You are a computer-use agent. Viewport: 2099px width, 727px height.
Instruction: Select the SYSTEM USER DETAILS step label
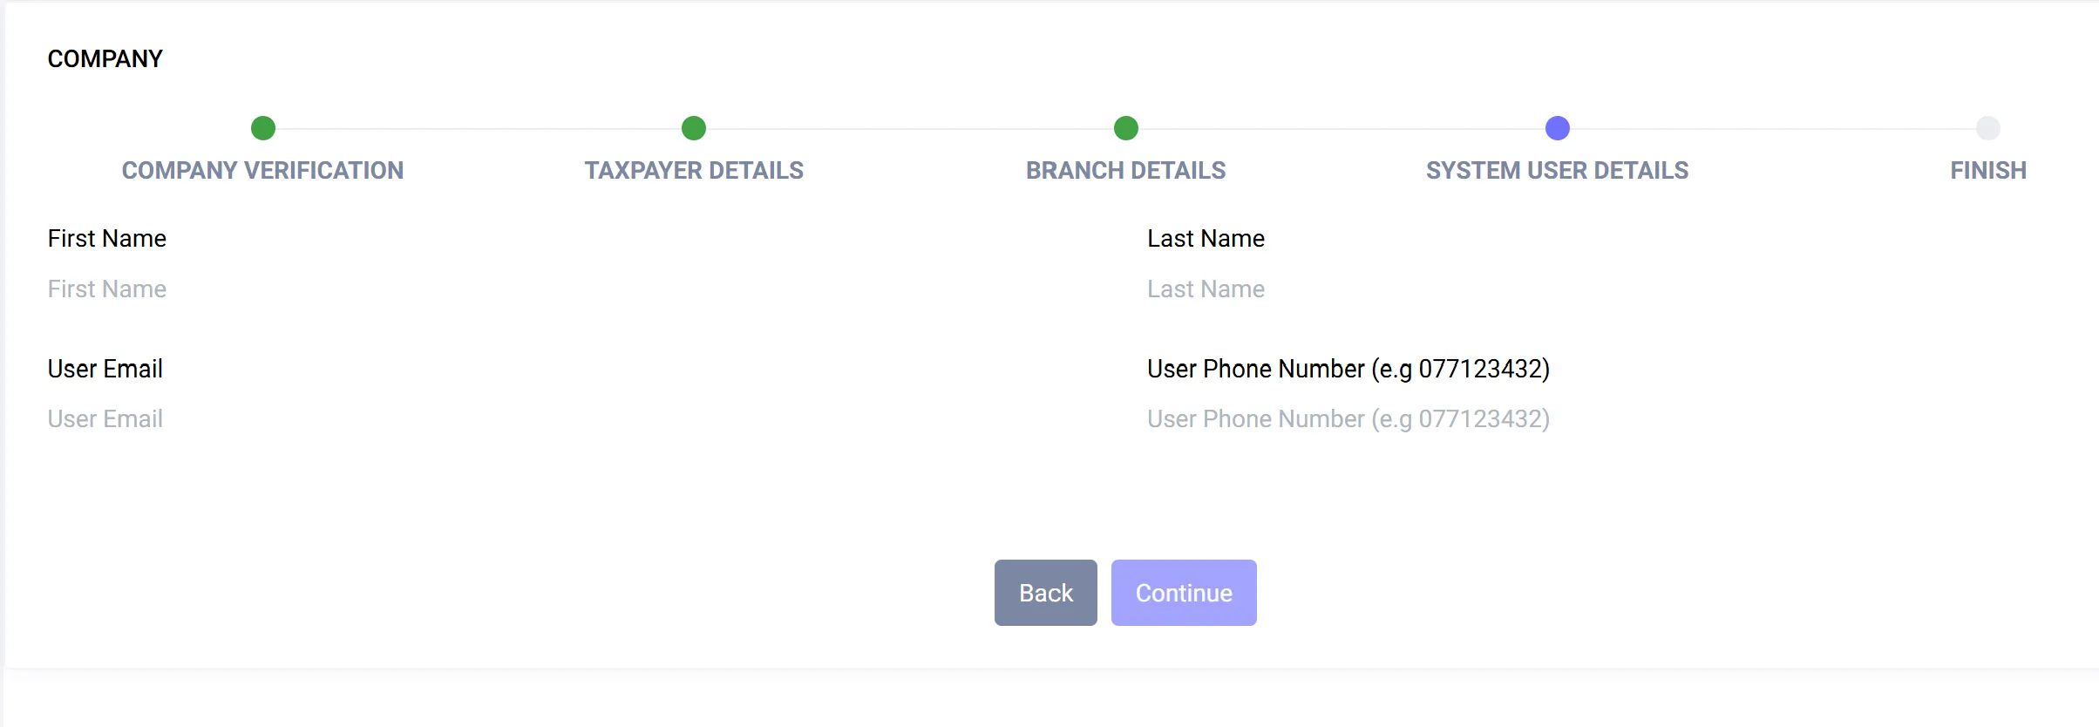(1558, 170)
